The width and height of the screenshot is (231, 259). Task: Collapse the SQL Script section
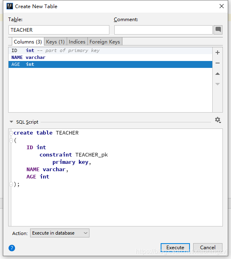click(x=11, y=122)
